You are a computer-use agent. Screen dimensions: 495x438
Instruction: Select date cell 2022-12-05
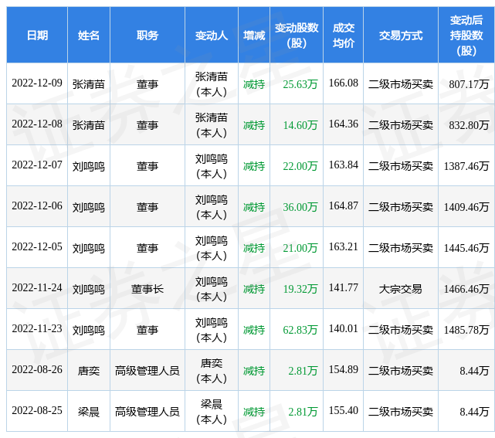coord(37,247)
